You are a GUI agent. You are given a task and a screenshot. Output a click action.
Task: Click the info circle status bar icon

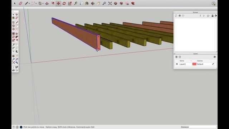17,127
